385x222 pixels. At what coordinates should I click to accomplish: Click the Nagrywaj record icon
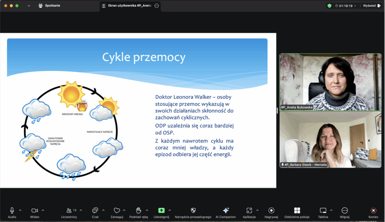click(271, 211)
